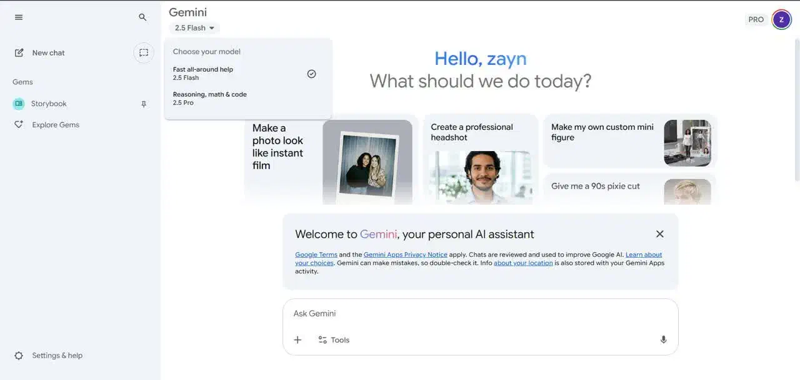This screenshot has height=380, width=800.
Task: Click the PRO badge
Action: [x=756, y=19]
